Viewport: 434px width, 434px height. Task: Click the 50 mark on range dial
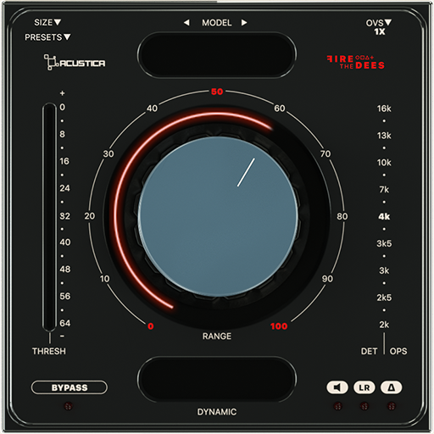[x=217, y=92]
